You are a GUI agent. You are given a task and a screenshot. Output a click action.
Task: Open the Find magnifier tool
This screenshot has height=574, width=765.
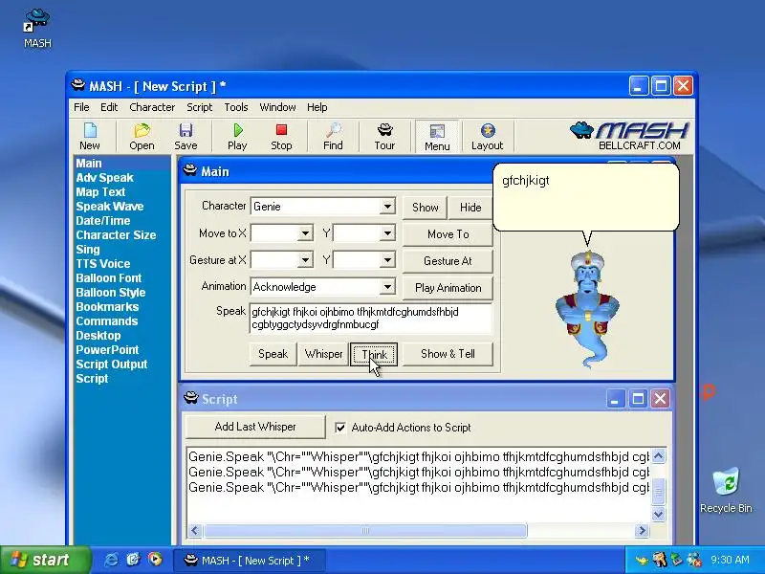333,137
